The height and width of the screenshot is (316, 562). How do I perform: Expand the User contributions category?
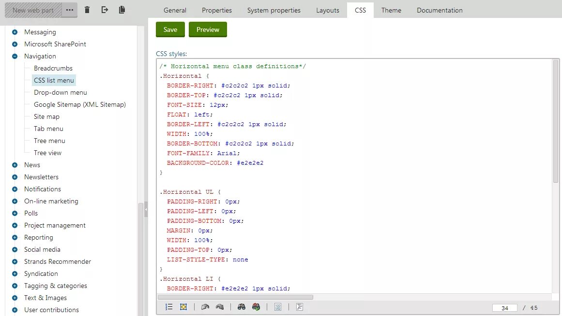click(15, 310)
